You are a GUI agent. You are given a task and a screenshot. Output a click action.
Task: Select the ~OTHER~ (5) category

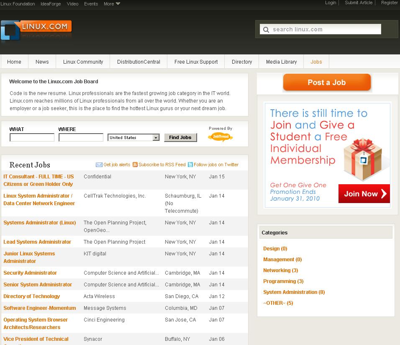click(278, 303)
